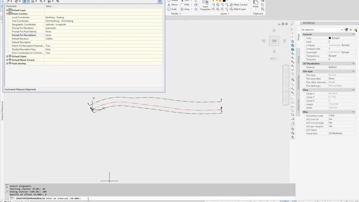
Task: Open the External Reference side palette tab
Action: (x=2, y=111)
